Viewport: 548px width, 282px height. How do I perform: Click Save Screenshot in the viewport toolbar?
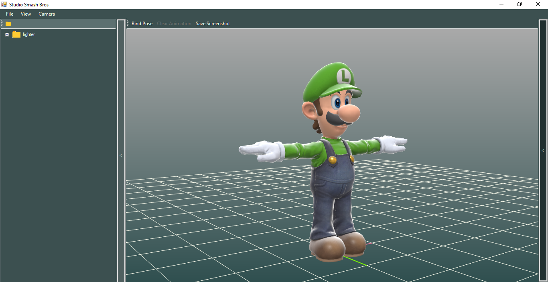(x=213, y=24)
